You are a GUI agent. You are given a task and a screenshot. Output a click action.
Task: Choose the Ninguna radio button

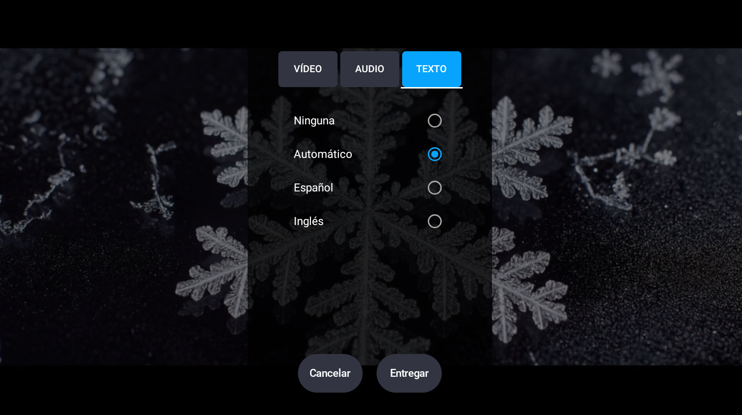(x=435, y=121)
